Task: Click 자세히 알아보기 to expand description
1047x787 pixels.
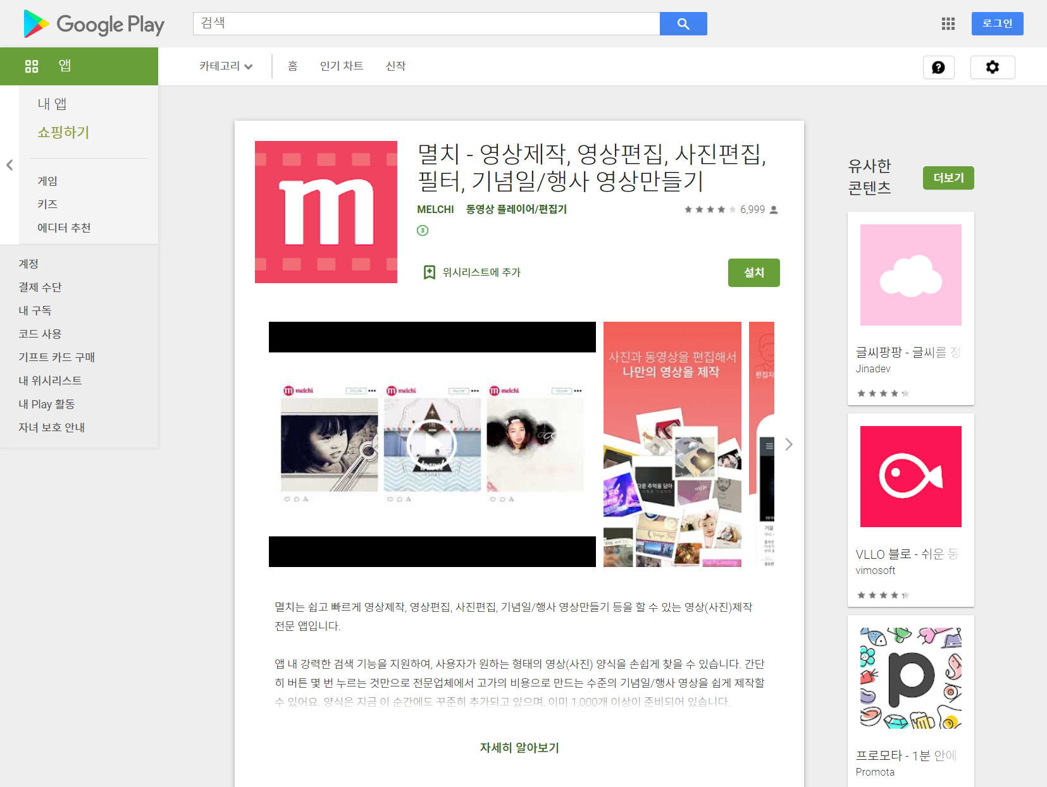Action: 519,748
